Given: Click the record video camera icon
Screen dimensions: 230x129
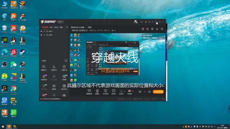Looking at the screenshot, I should (x=140, y=92).
